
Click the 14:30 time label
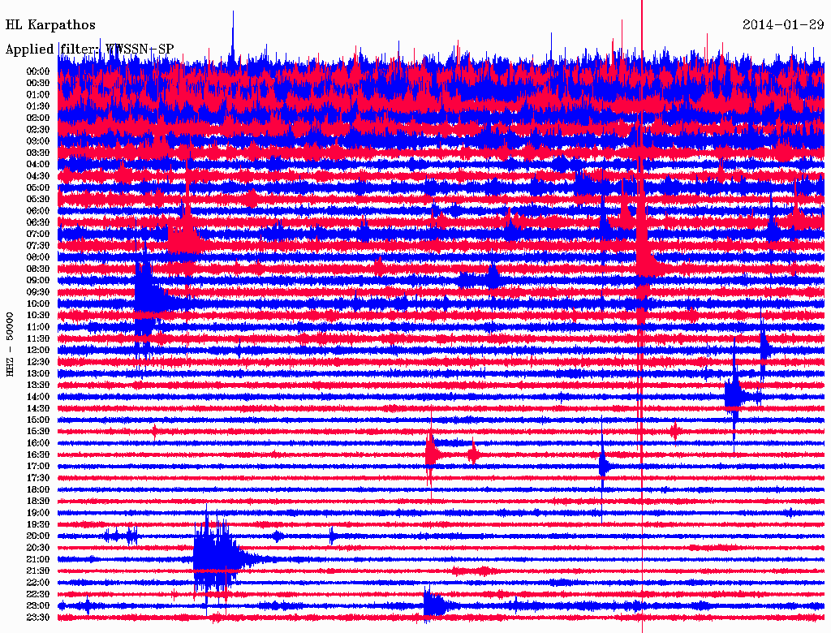pos(38,408)
